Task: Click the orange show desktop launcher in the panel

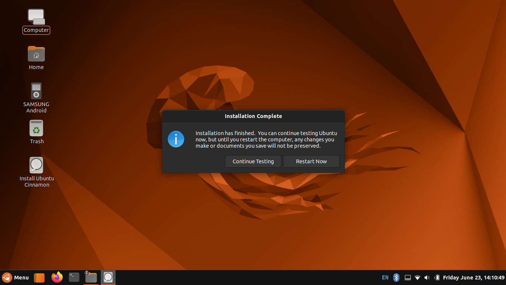Action: tap(39, 278)
